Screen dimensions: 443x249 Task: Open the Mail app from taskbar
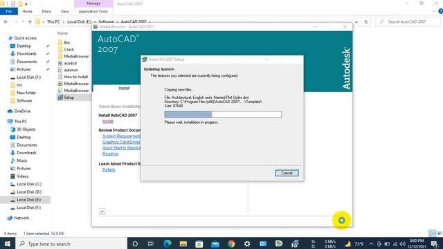[215, 243]
